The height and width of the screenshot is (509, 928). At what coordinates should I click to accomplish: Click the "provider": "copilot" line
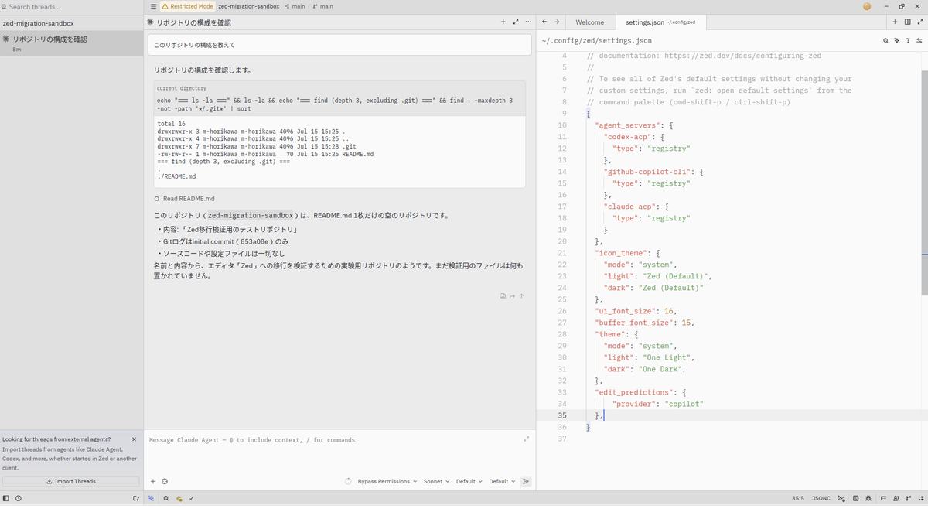click(x=658, y=404)
